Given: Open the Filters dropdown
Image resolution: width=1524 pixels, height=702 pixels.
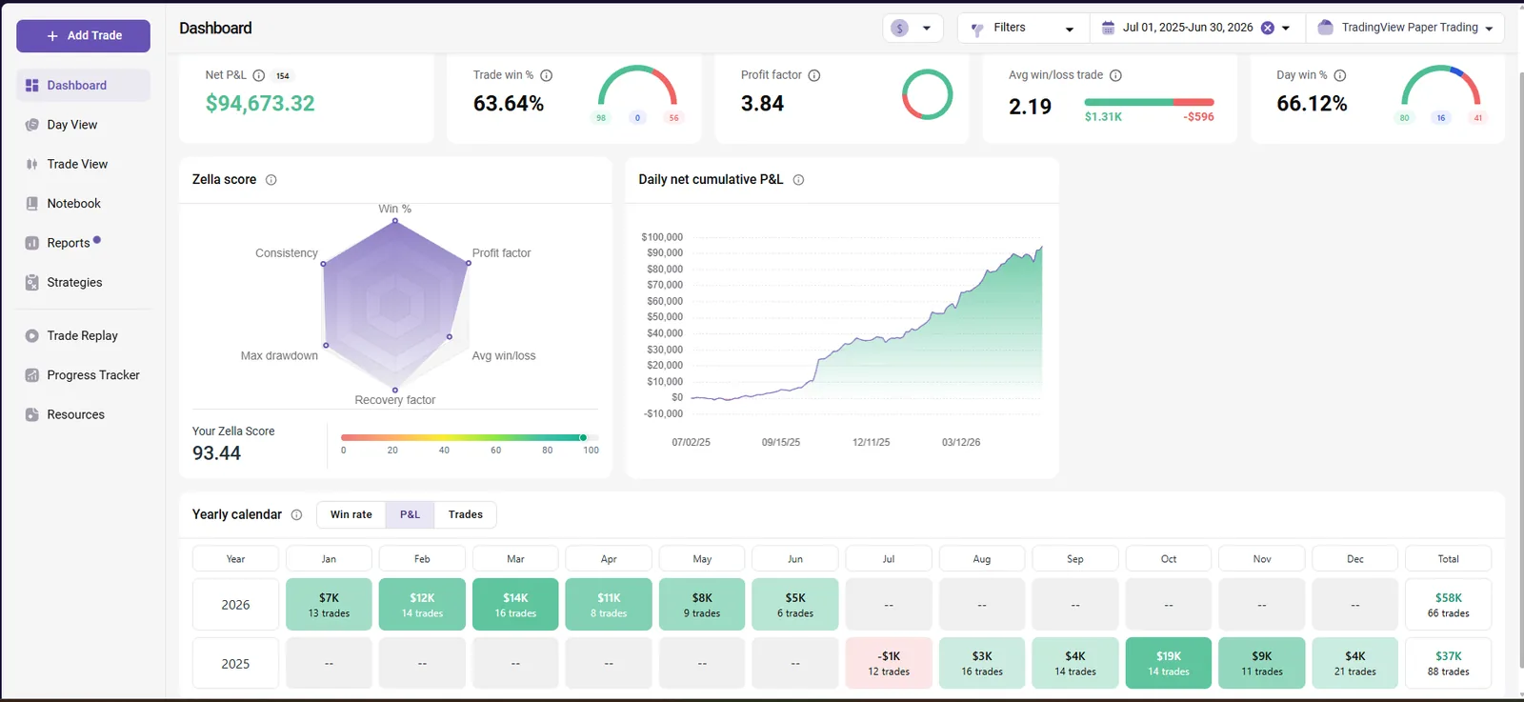Looking at the screenshot, I should pyautogui.click(x=1023, y=28).
